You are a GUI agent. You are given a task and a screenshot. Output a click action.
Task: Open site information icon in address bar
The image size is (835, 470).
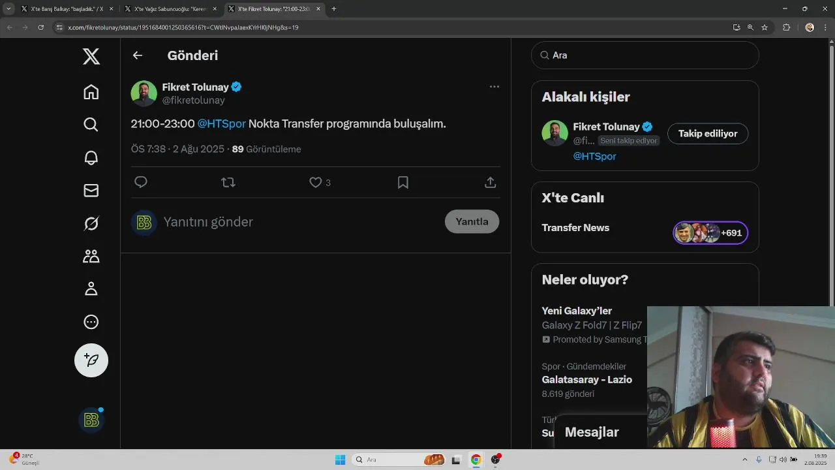(x=59, y=27)
